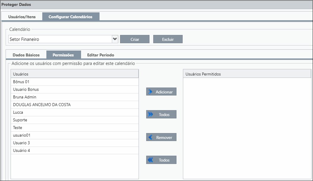Switch to the Dados Básicos tab
The height and width of the screenshot is (181, 313).
pyautogui.click(x=26, y=55)
